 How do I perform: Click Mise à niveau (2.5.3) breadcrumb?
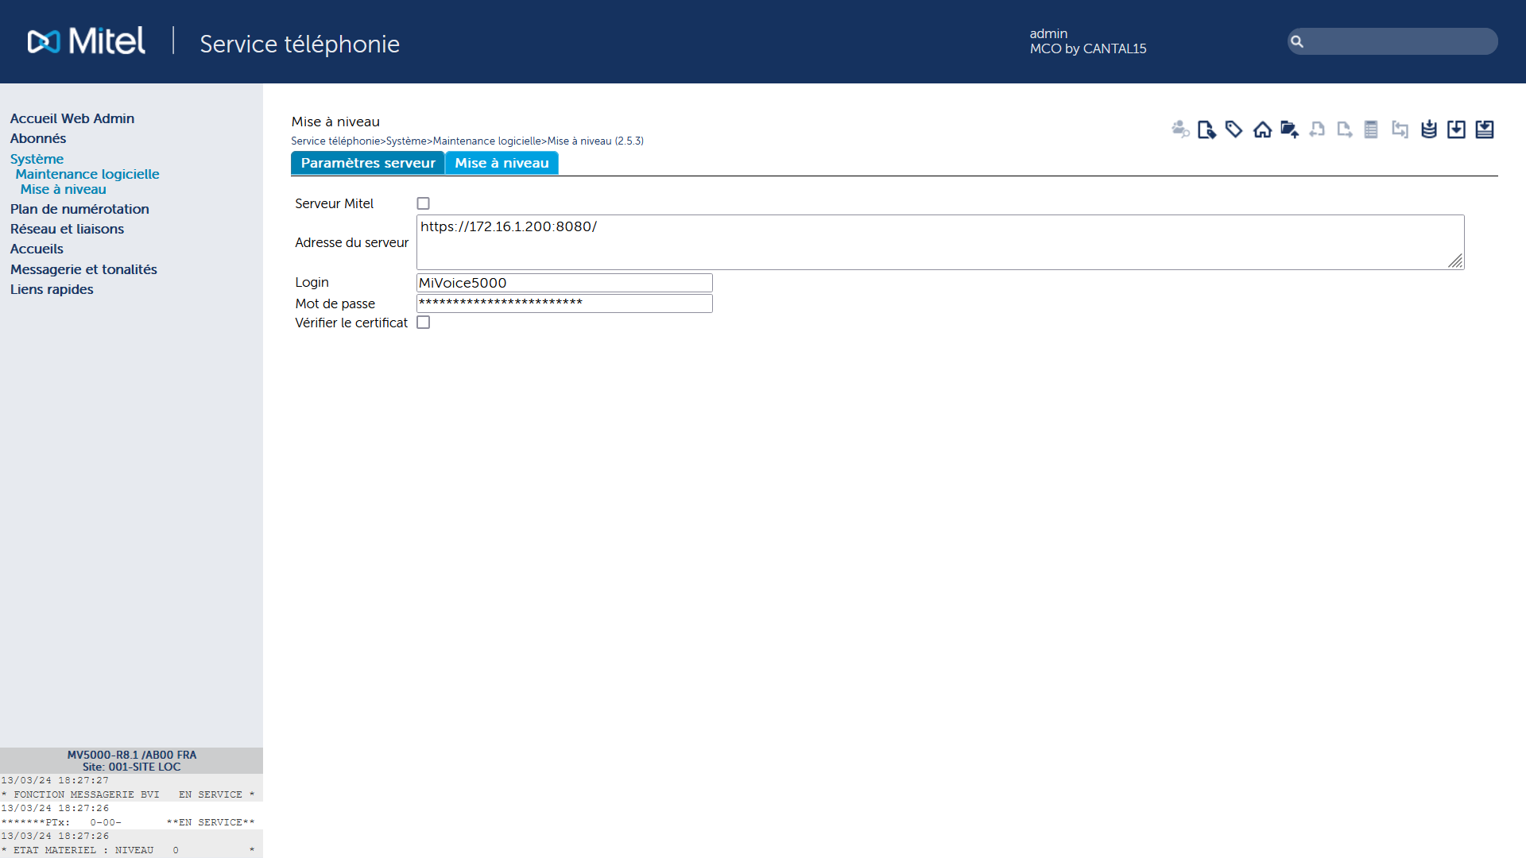[595, 141]
